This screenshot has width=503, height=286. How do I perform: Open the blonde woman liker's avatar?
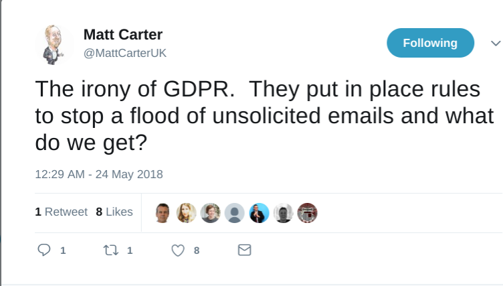pos(186,213)
